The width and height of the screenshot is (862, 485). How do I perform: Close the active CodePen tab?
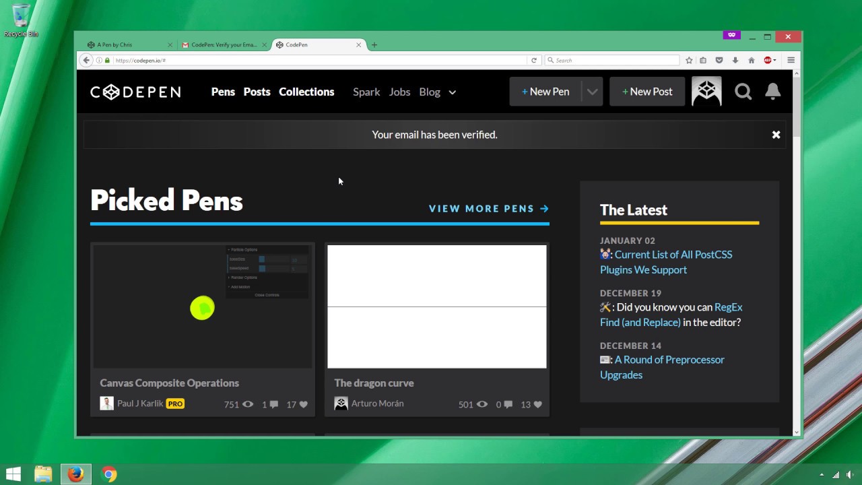[358, 45]
